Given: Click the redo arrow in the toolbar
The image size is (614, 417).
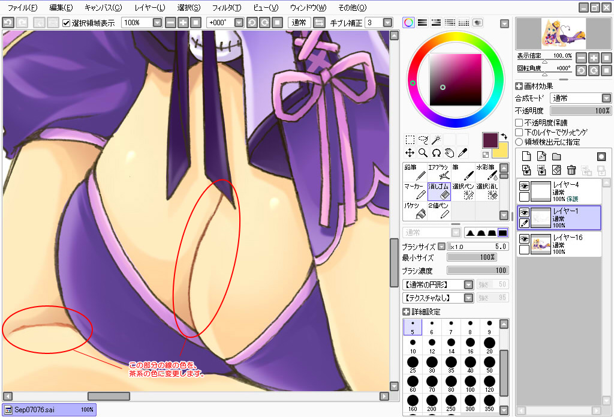Looking at the screenshot, I should coord(22,23).
